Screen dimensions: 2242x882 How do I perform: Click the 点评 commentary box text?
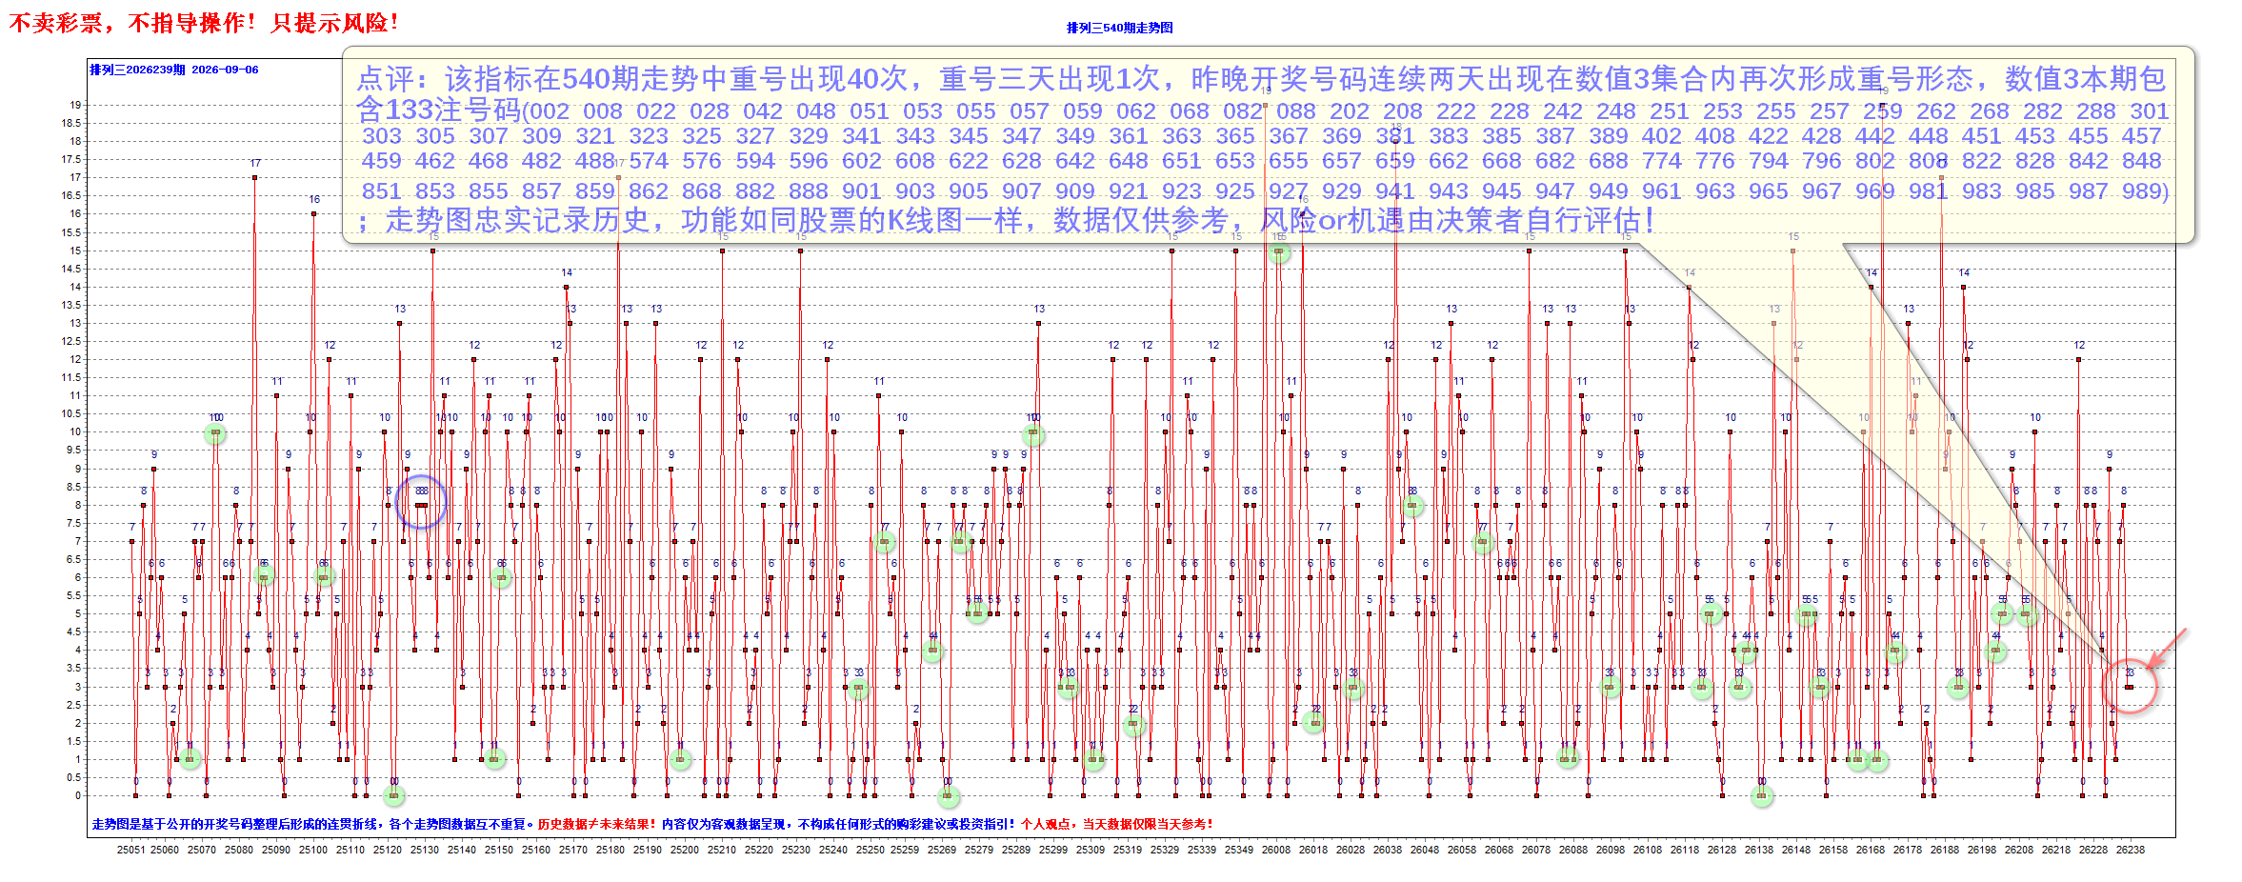click(x=1264, y=148)
